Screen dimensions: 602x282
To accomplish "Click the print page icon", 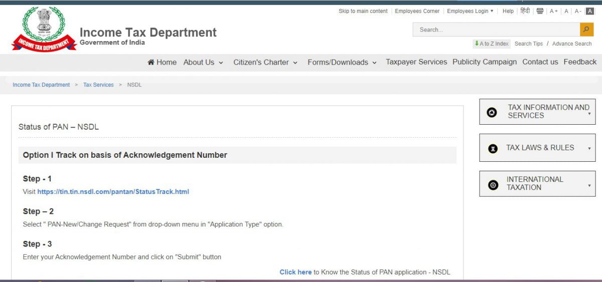I will (x=540, y=11).
